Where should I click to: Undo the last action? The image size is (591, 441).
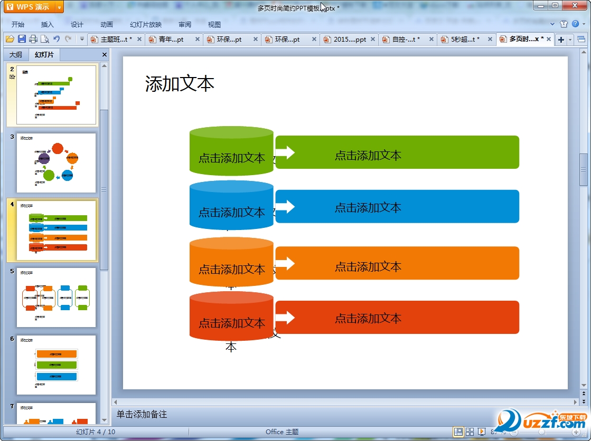57,39
